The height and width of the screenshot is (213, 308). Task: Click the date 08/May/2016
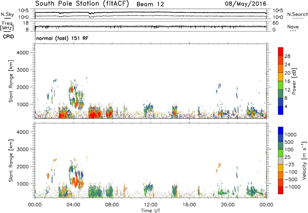click(x=246, y=4)
